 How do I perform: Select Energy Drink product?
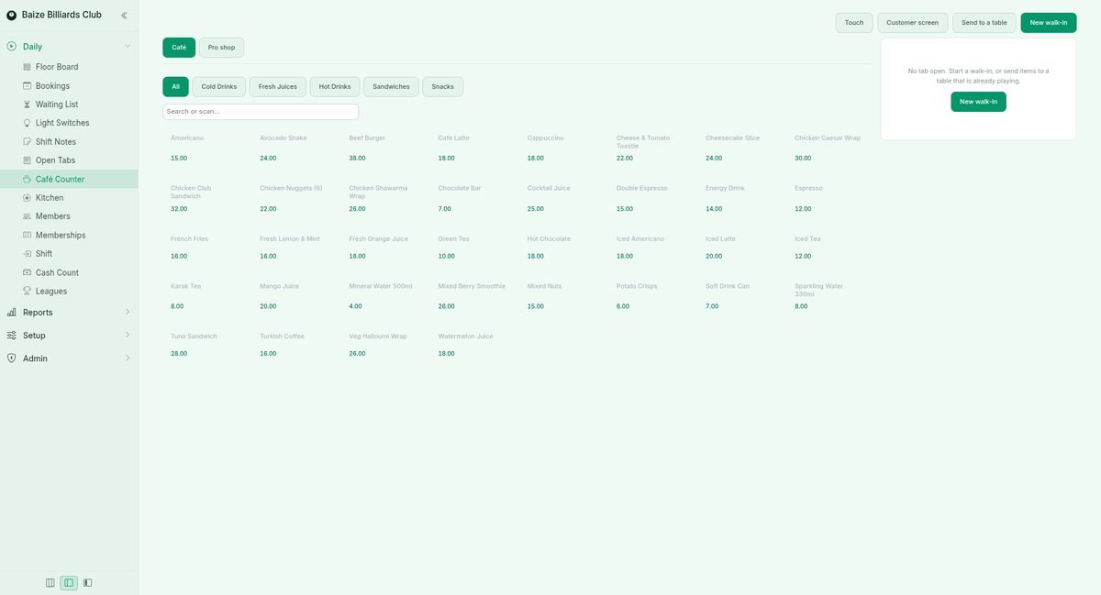pos(741,198)
